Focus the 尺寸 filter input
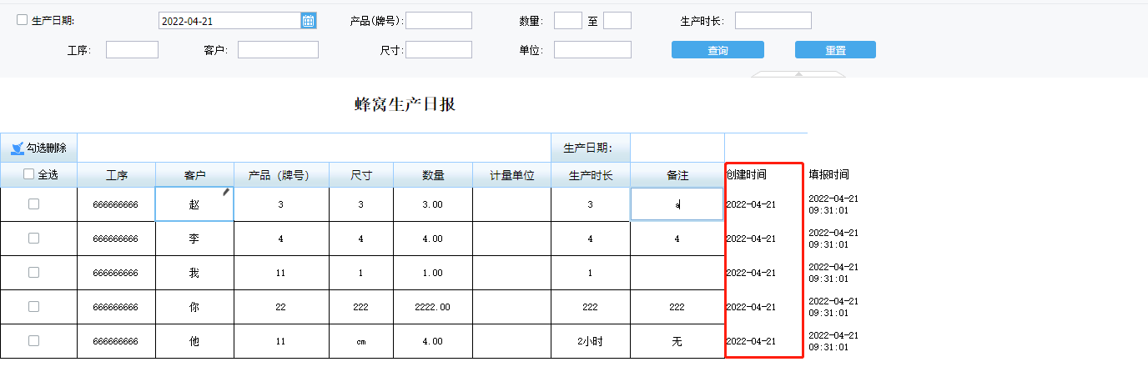The height and width of the screenshot is (392, 1148). click(x=439, y=50)
